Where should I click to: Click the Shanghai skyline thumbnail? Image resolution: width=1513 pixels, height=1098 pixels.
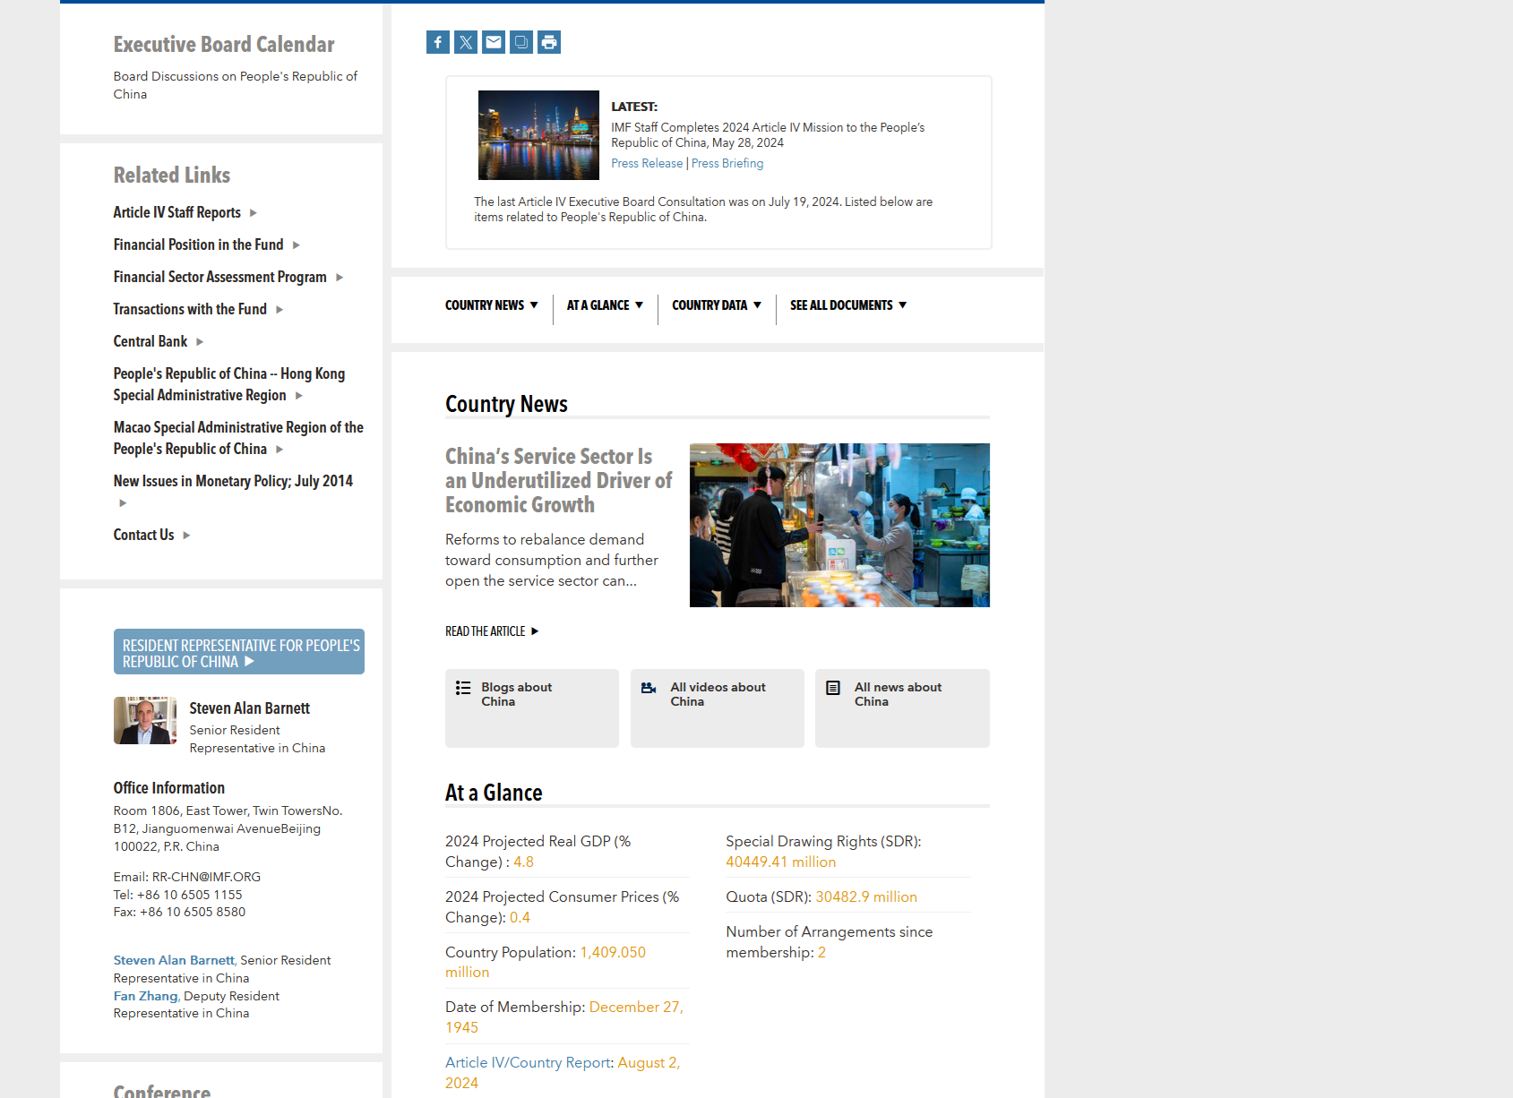coord(538,135)
